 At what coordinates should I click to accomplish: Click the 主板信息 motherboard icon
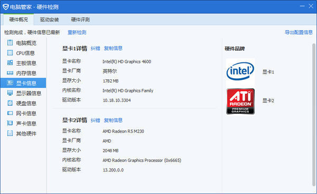[x=10, y=63]
